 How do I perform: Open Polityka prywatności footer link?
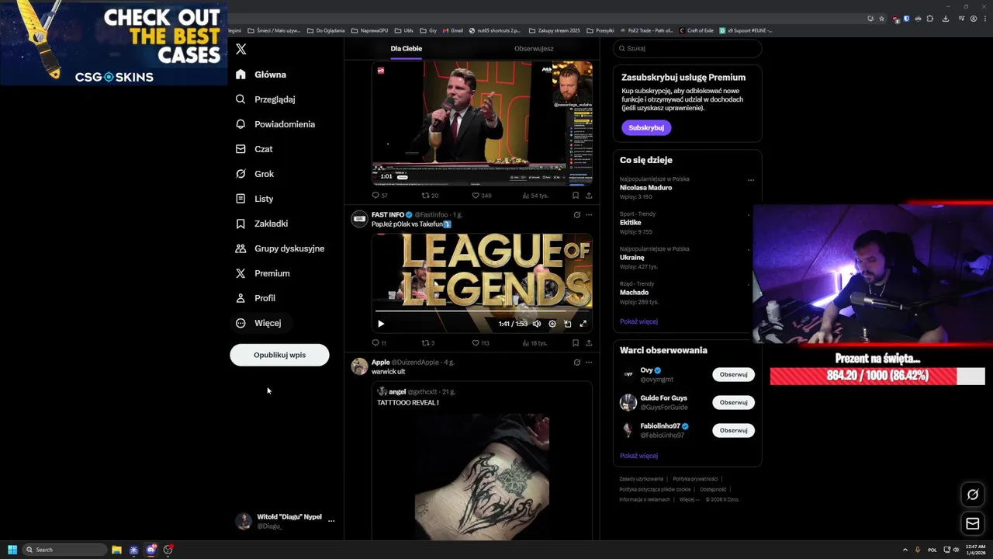coord(695,479)
